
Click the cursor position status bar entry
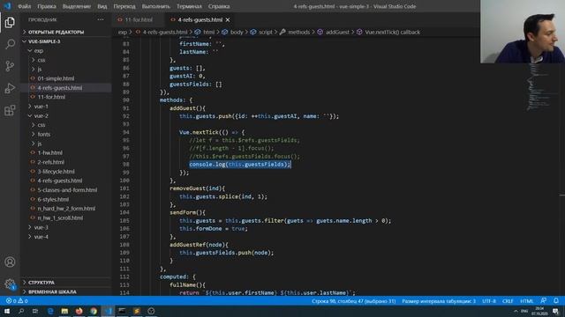click(353, 301)
